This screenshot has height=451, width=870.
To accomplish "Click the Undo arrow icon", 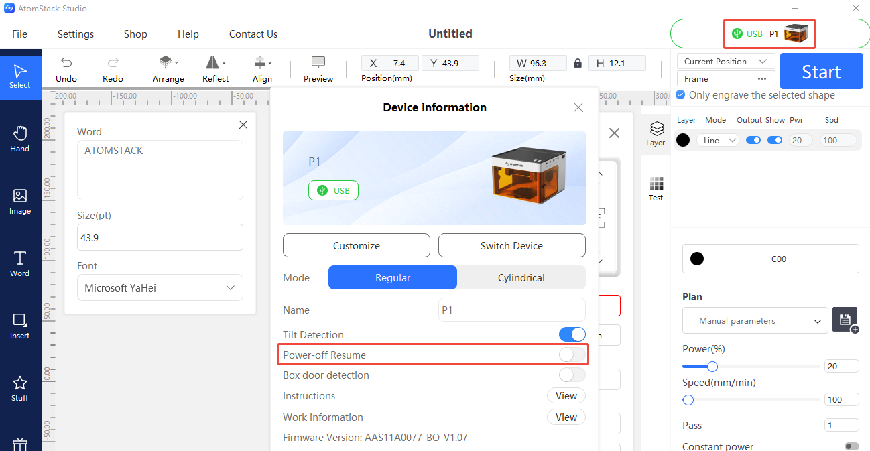I will click(x=66, y=62).
